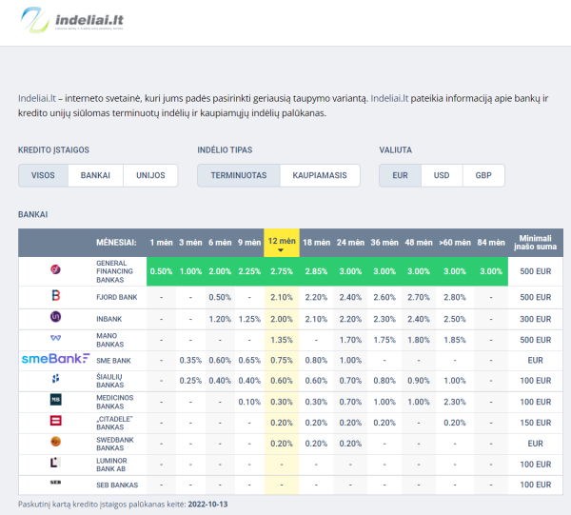The height and width of the screenshot is (515, 571).
Task: Filter institutions by UNIJOS
Action: tap(150, 175)
